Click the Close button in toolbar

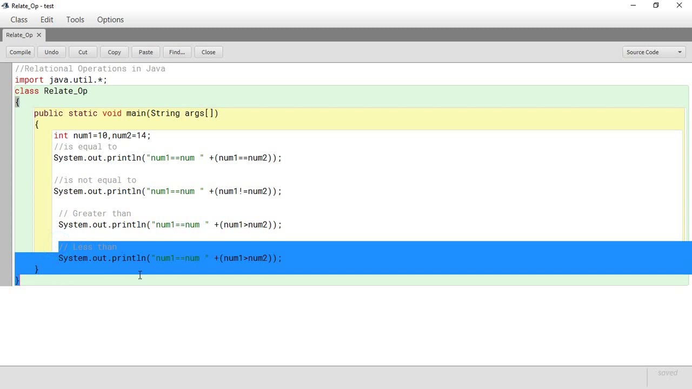[208, 52]
